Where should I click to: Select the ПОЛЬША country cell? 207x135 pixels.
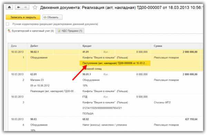88,114
